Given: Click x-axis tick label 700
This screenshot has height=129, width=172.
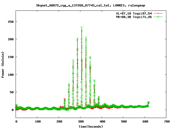Looking at the screenshot, I should click(167, 121).
